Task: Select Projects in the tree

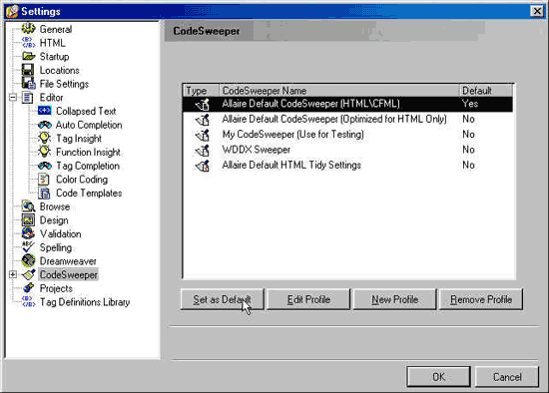Action: pyautogui.click(x=56, y=288)
